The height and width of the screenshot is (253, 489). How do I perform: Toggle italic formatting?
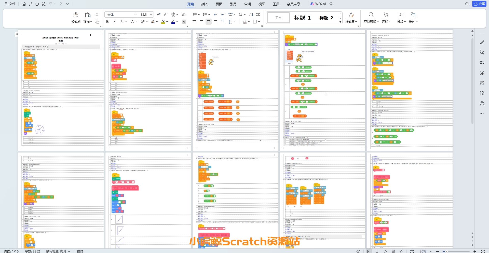pyautogui.click(x=115, y=22)
